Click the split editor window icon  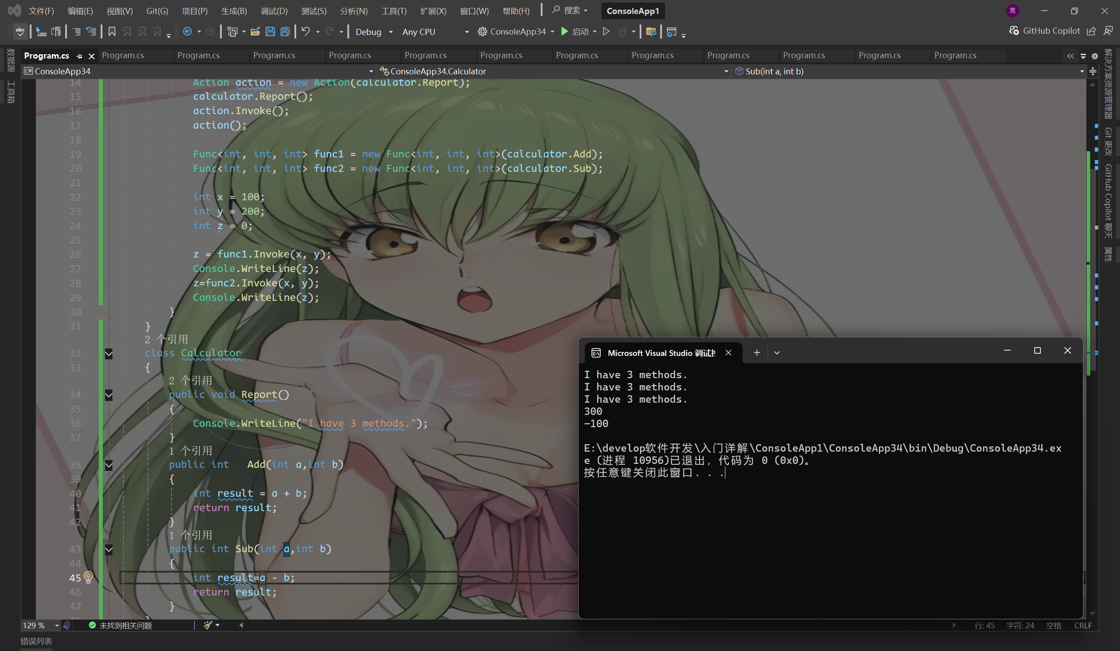[1093, 71]
